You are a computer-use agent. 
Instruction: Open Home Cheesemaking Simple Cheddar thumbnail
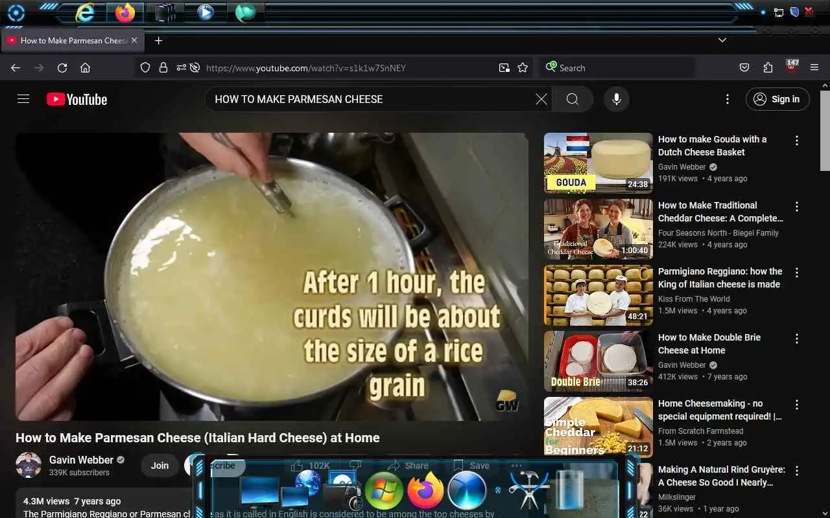tap(598, 427)
